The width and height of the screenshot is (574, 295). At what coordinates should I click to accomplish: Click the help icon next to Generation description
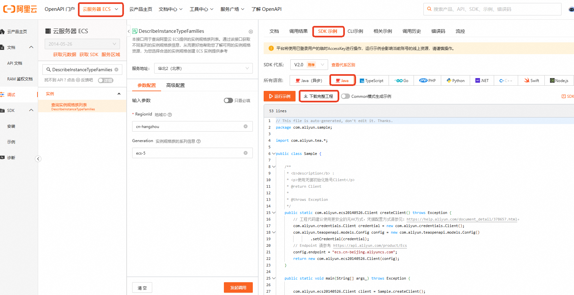click(x=199, y=141)
